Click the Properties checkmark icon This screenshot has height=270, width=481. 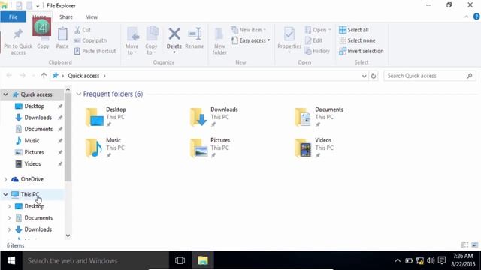tap(289, 34)
